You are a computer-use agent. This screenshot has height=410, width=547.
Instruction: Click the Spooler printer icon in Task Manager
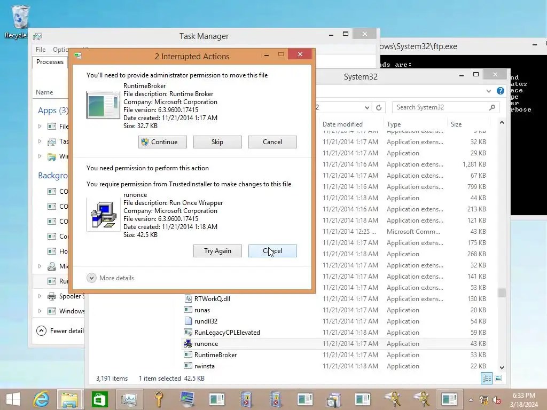point(52,296)
